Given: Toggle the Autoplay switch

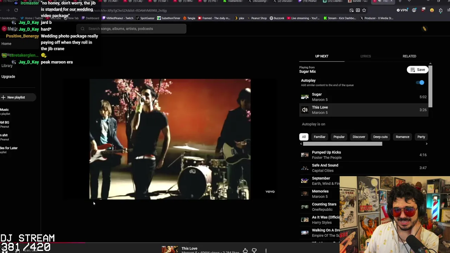Looking at the screenshot, I should pyautogui.click(x=420, y=83).
